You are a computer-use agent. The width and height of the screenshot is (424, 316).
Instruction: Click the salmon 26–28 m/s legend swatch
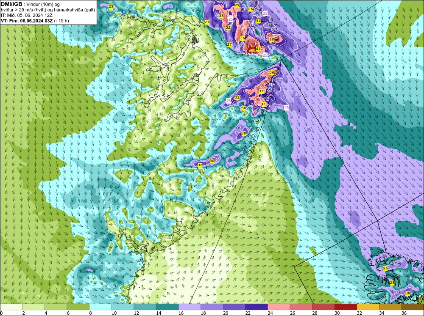301,307
